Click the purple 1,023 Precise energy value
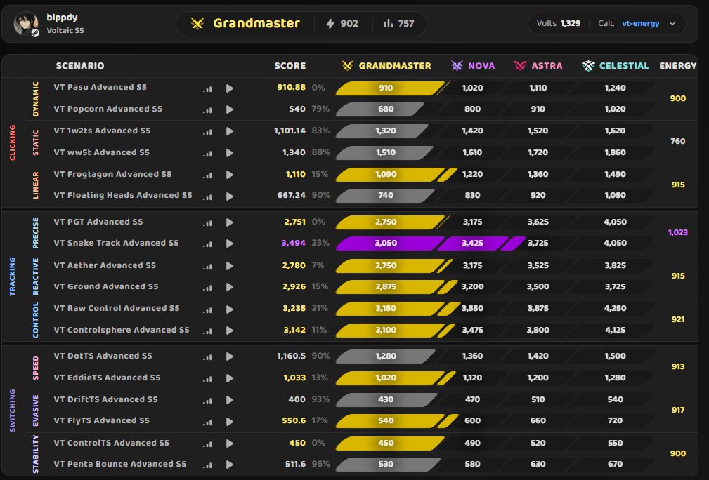709x480 pixels. click(x=678, y=232)
